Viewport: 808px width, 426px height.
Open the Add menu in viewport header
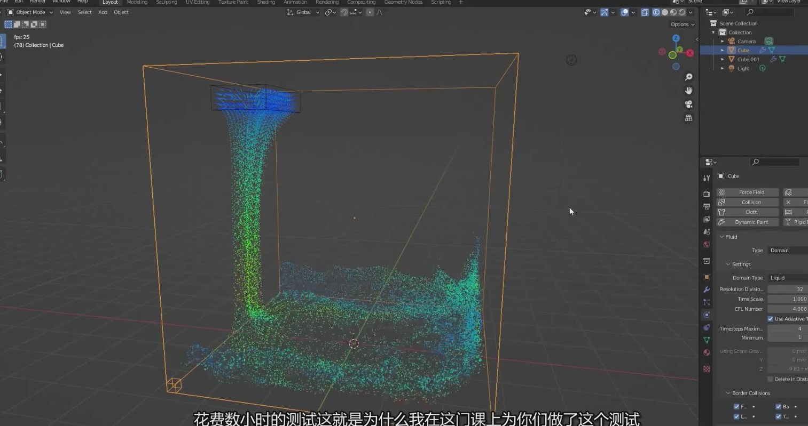tap(103, 12)
